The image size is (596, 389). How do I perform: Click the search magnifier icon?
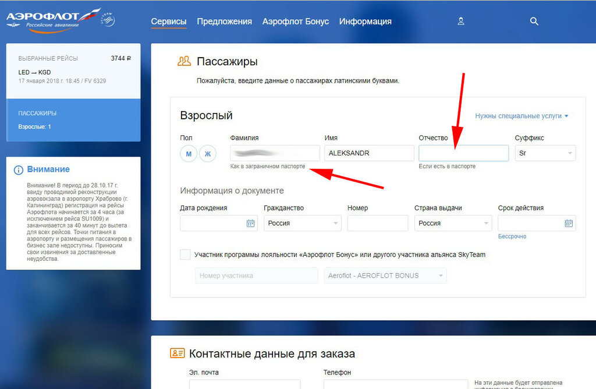pos(534,22)
